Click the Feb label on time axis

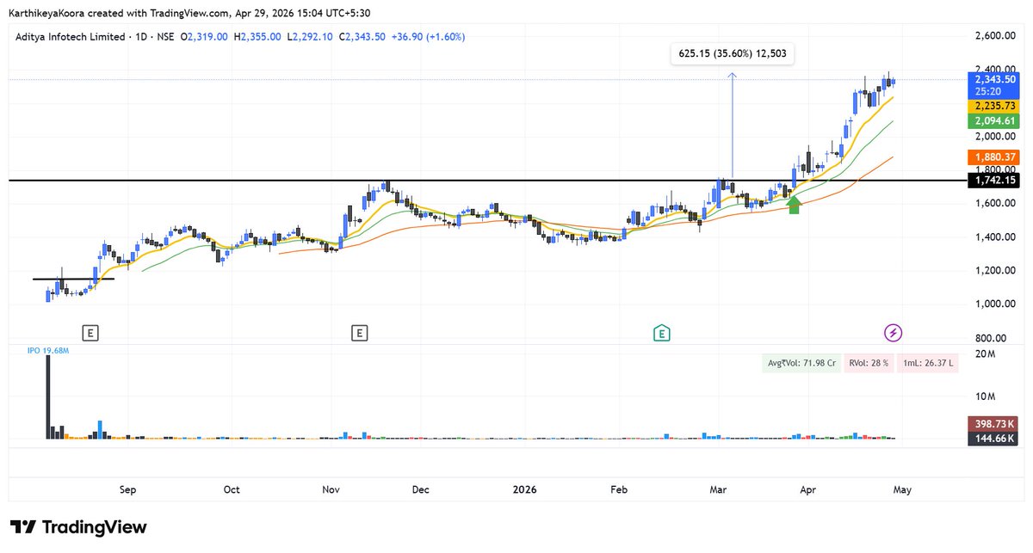[619, 489]
